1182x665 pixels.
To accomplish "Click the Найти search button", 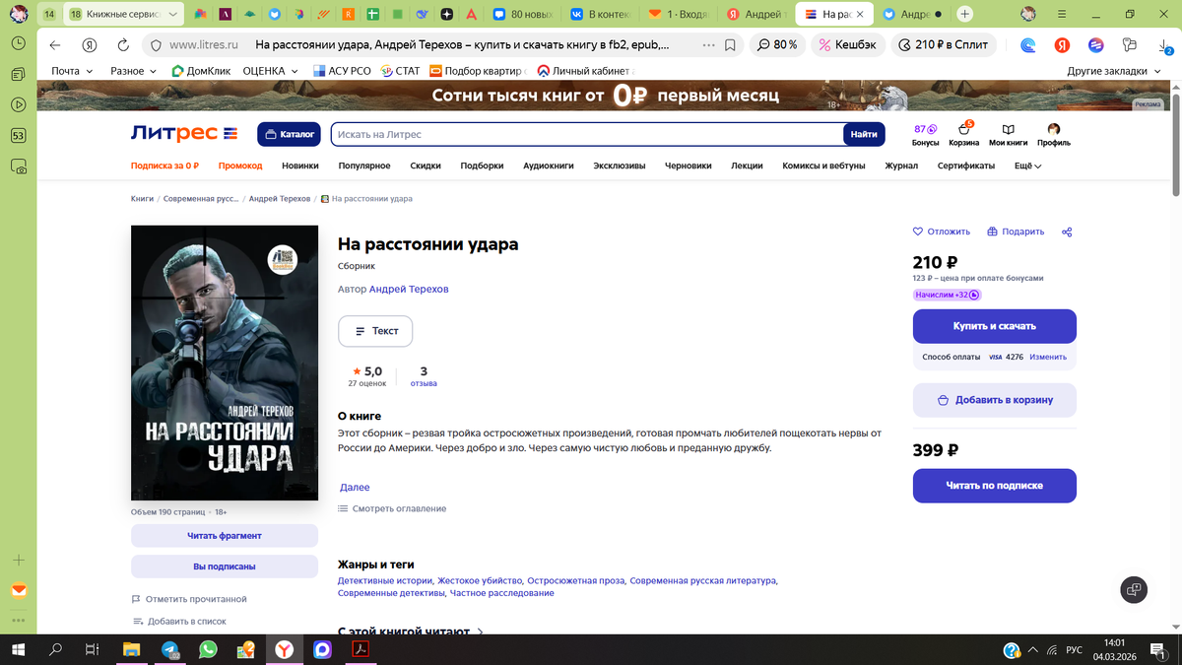I will tap(864, 134).
